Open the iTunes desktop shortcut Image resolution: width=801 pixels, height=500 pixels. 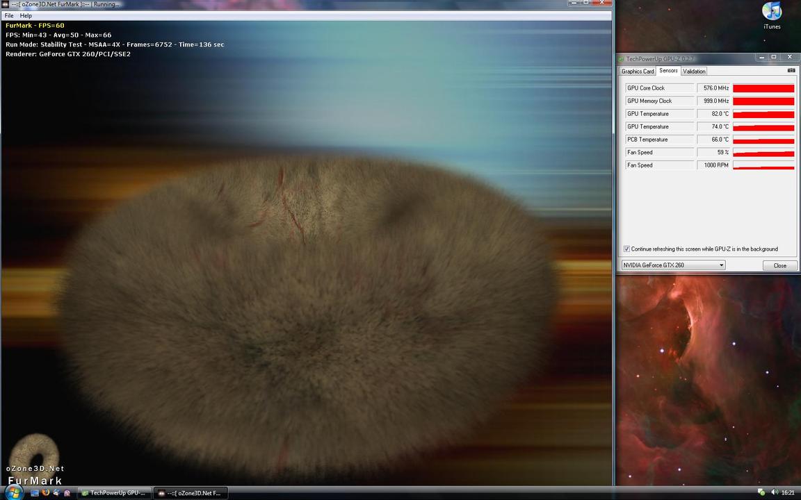click(772, 15)
